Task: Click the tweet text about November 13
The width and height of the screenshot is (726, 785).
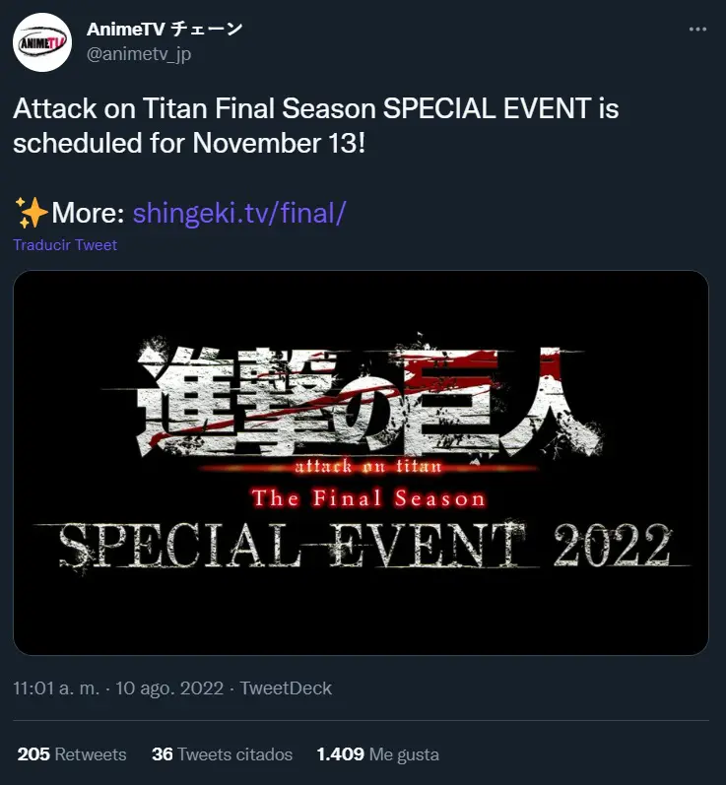Action: [316, 126]
